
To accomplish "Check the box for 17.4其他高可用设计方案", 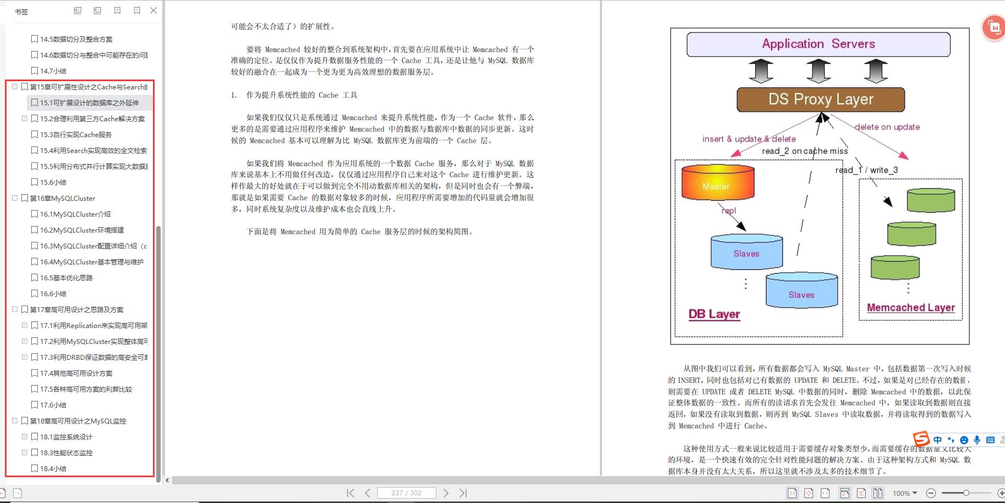I will click(35, 373).
